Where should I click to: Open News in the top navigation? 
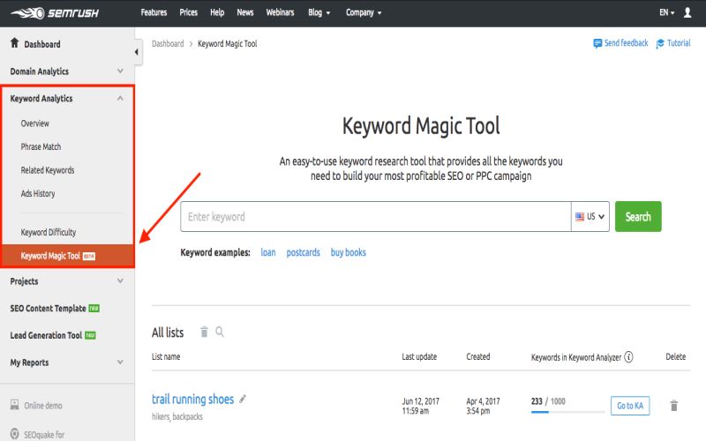[245, 12]
